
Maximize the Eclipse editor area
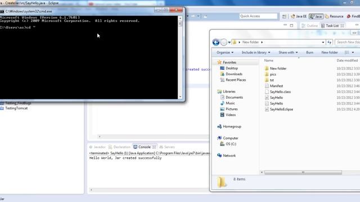(x=291, y=25)
